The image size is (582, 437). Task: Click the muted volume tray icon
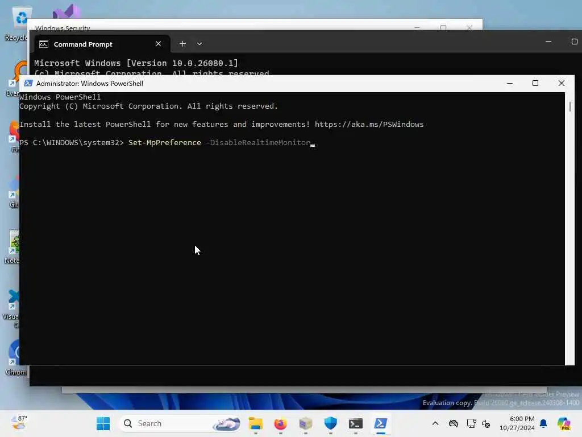click(x=486, y=423)
